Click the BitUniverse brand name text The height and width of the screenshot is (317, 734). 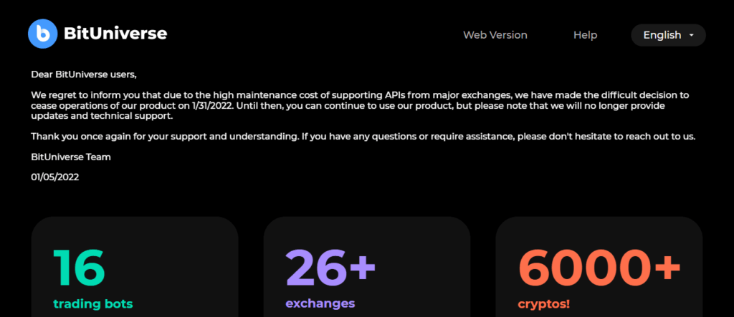coord(115,33)
